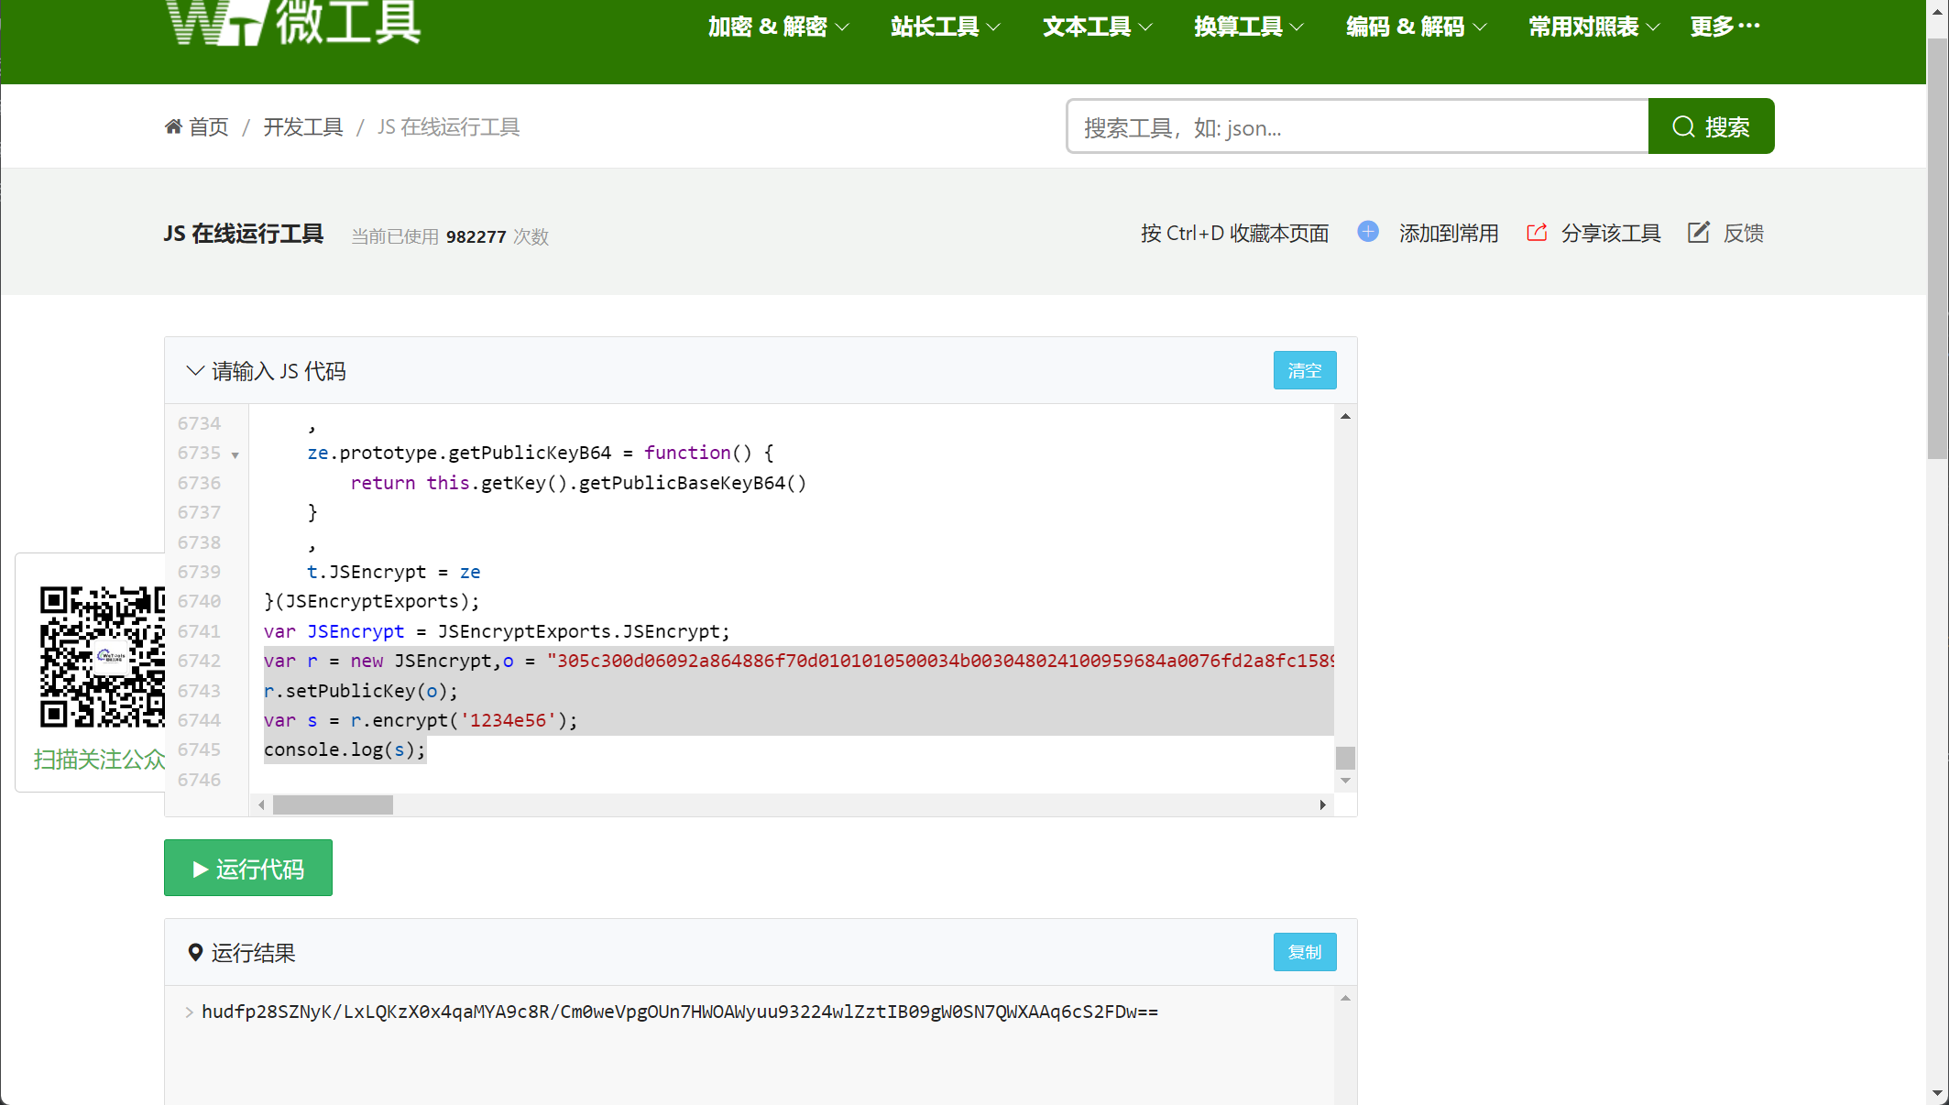Image resolution: width=1949 pixels, height=1105 pixels.
Task: Click the 搜索 button
Action: [x=1711, y=126]
